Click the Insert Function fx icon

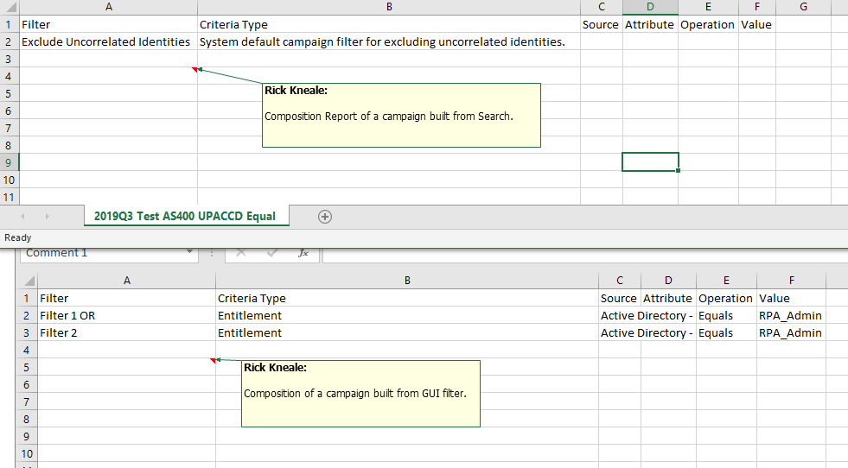[x=303, y=253]
